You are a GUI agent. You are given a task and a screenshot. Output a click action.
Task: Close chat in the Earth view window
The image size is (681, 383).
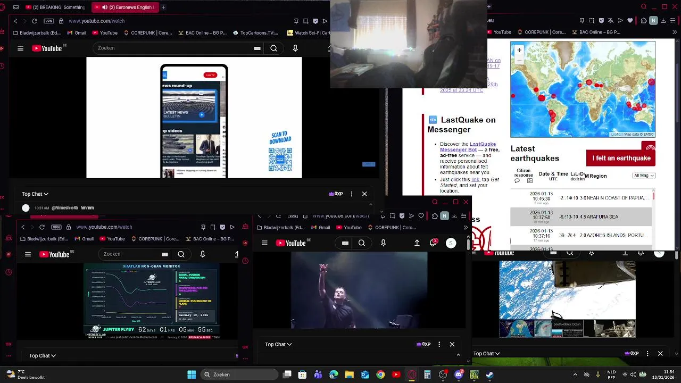[x=660, y=353]
